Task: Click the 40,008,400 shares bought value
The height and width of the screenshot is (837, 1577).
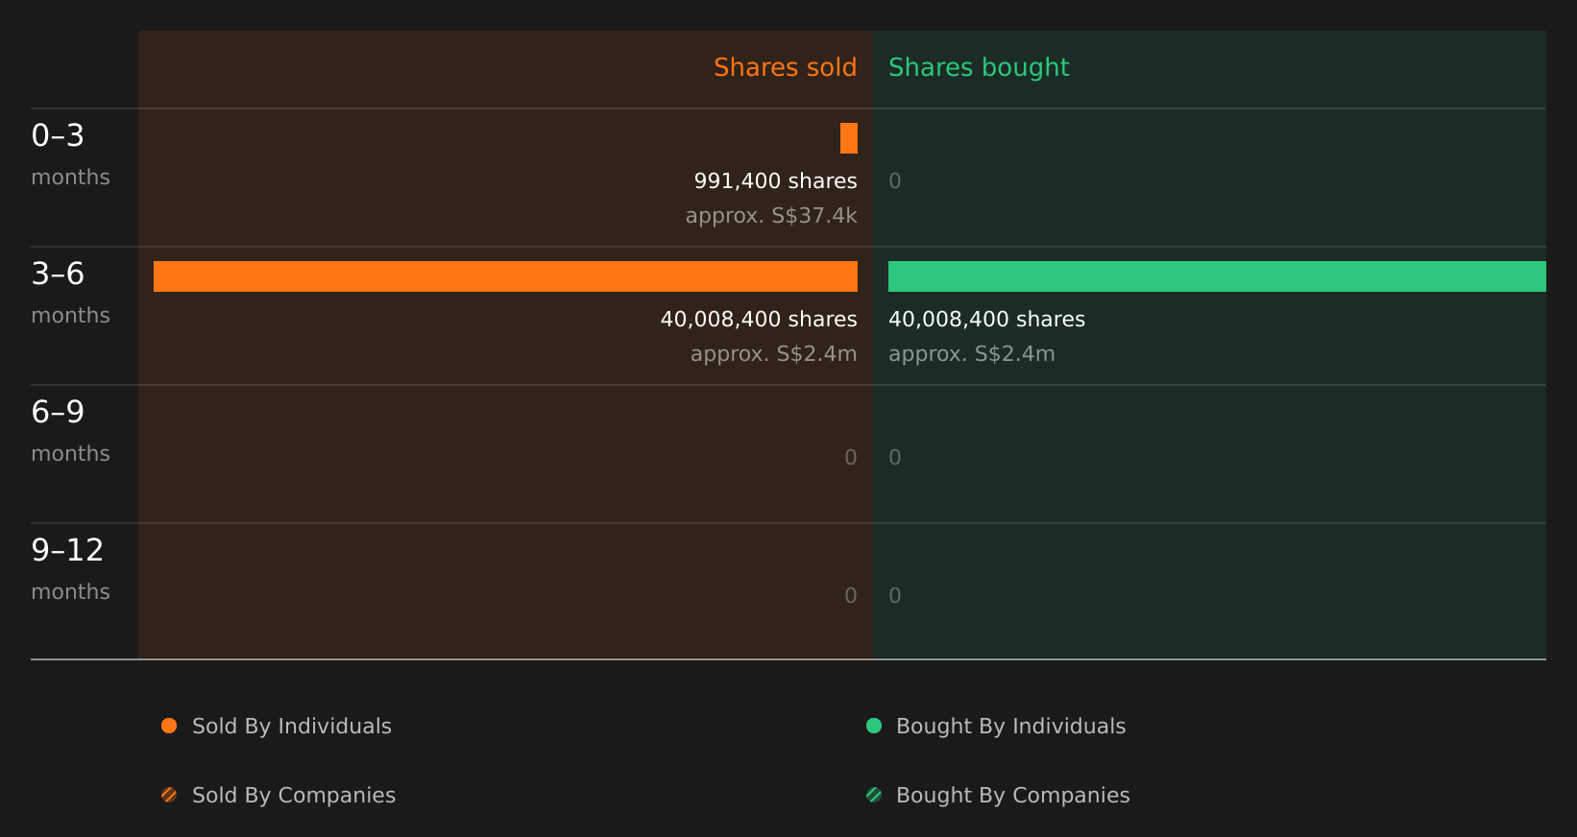Action: [987, 319]
